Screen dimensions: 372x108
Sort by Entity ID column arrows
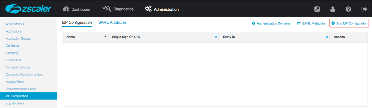[327, 37]
